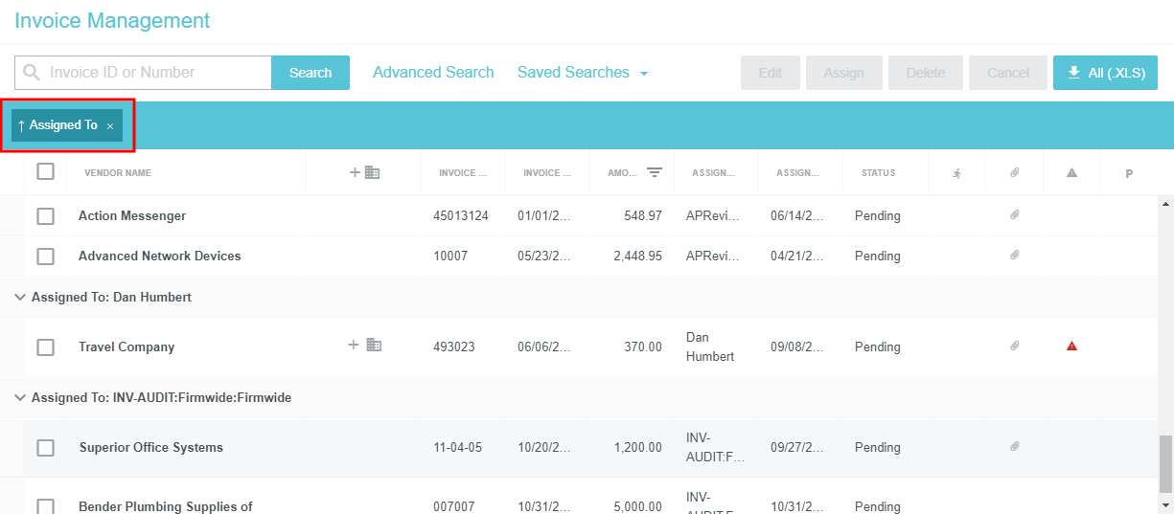Collapse the INV-AUDIT:Firmwide:Firmwide group
Screen dimensions: 1174x514
pyautogui.click(x=20, y=397)
